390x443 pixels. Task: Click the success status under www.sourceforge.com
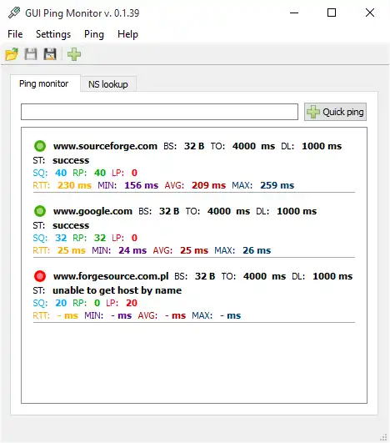pyautogui.click(x=71, y=160)
